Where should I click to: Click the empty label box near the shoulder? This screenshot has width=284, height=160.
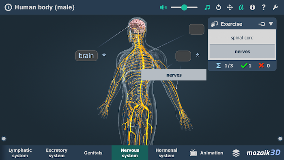point(183,56)
